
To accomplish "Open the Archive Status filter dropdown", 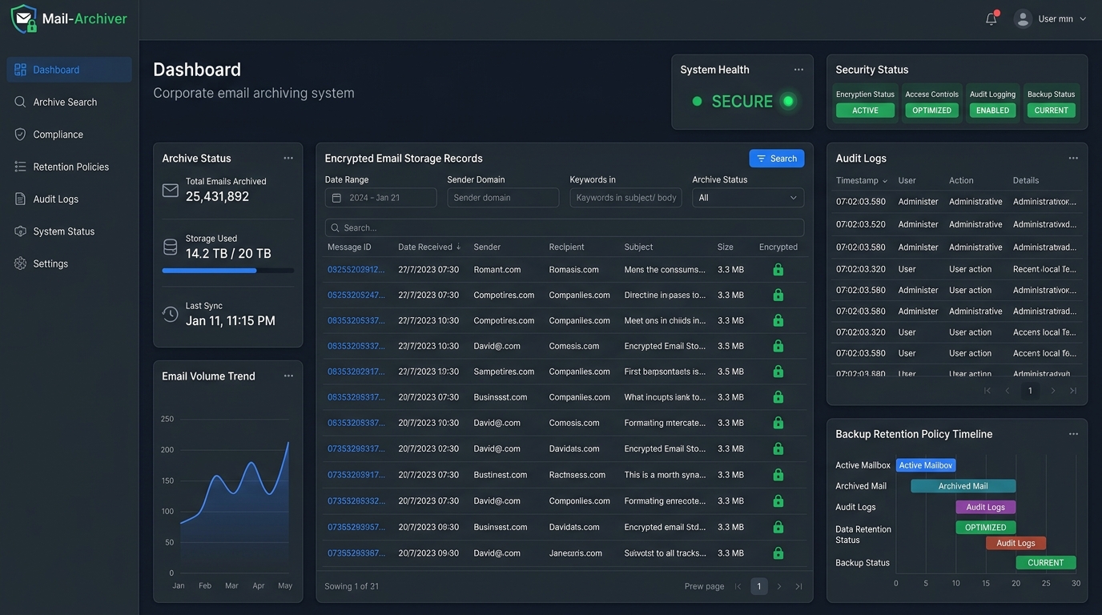I will [x=748, y=198].
